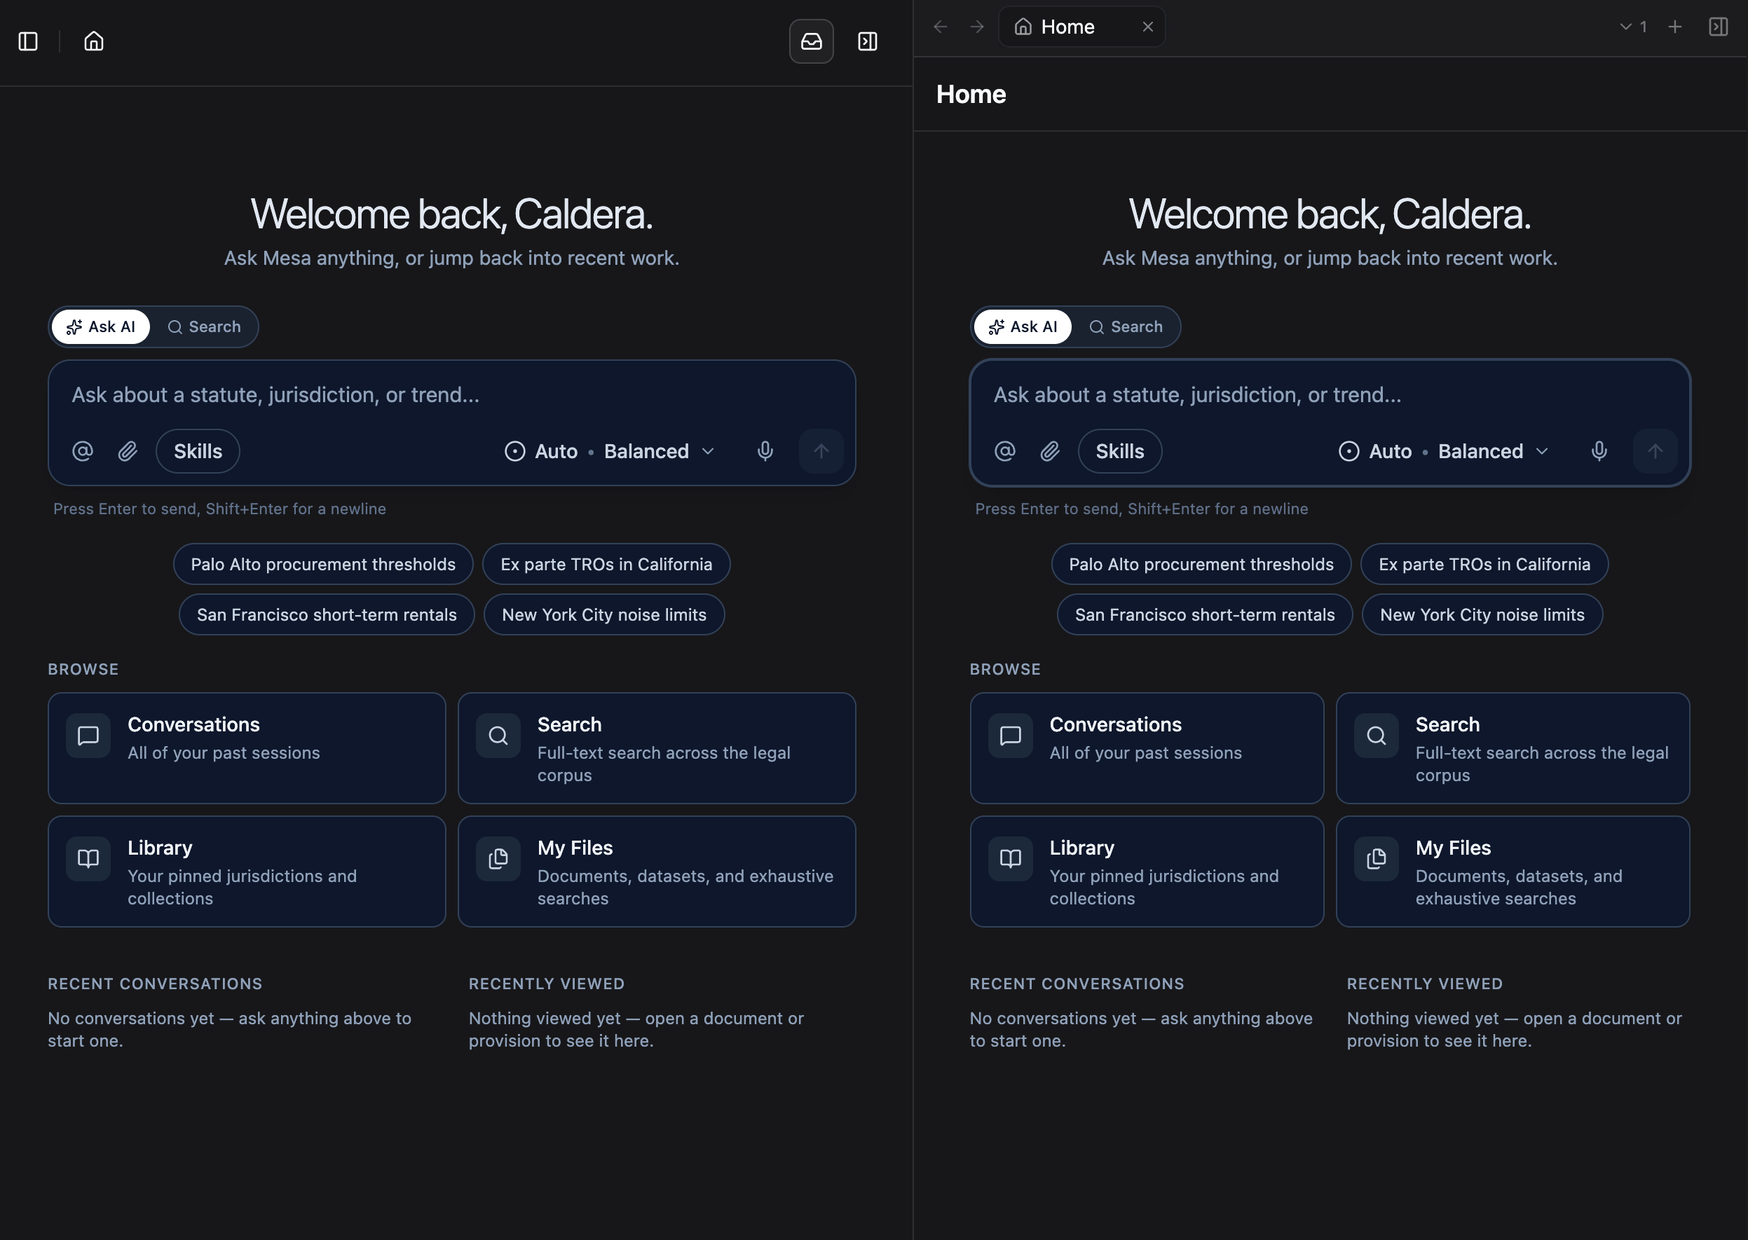Pick the New York City noise limits chip in the right pane

coord(1482,614)
